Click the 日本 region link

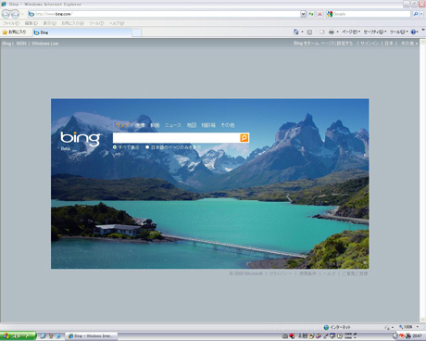(389, 44)
